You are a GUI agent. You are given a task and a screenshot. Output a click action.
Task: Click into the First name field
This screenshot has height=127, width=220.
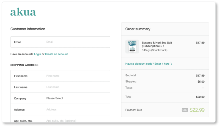tap(77, 76)
